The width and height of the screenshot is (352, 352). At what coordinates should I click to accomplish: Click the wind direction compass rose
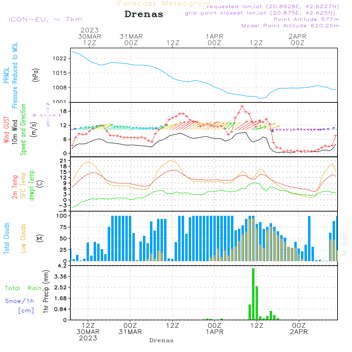(48, 115)
